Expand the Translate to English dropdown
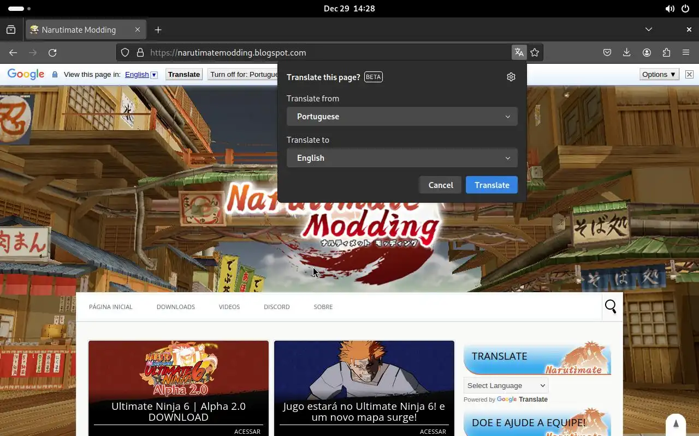The height and width of the screenshot is (436, 699). [x=402, y=158]
